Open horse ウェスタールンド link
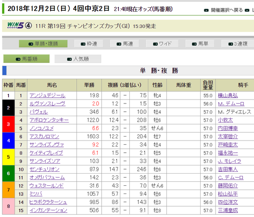Screen dimensions: 254x217 coord(47,186)
